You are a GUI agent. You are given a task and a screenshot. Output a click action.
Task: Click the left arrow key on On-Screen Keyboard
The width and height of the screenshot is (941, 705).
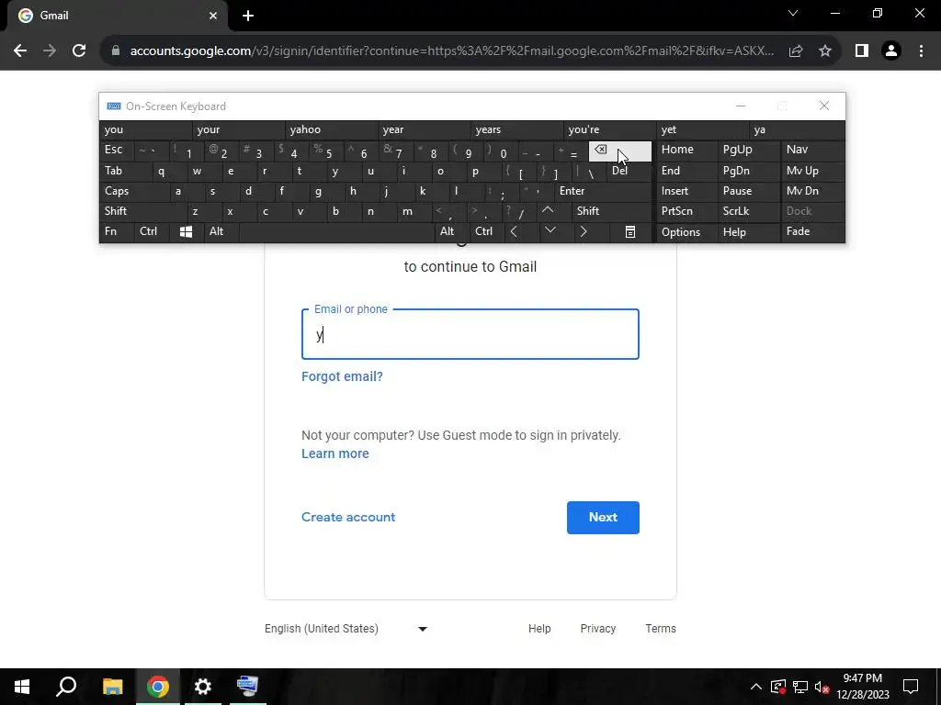click(x=514, y=231)
